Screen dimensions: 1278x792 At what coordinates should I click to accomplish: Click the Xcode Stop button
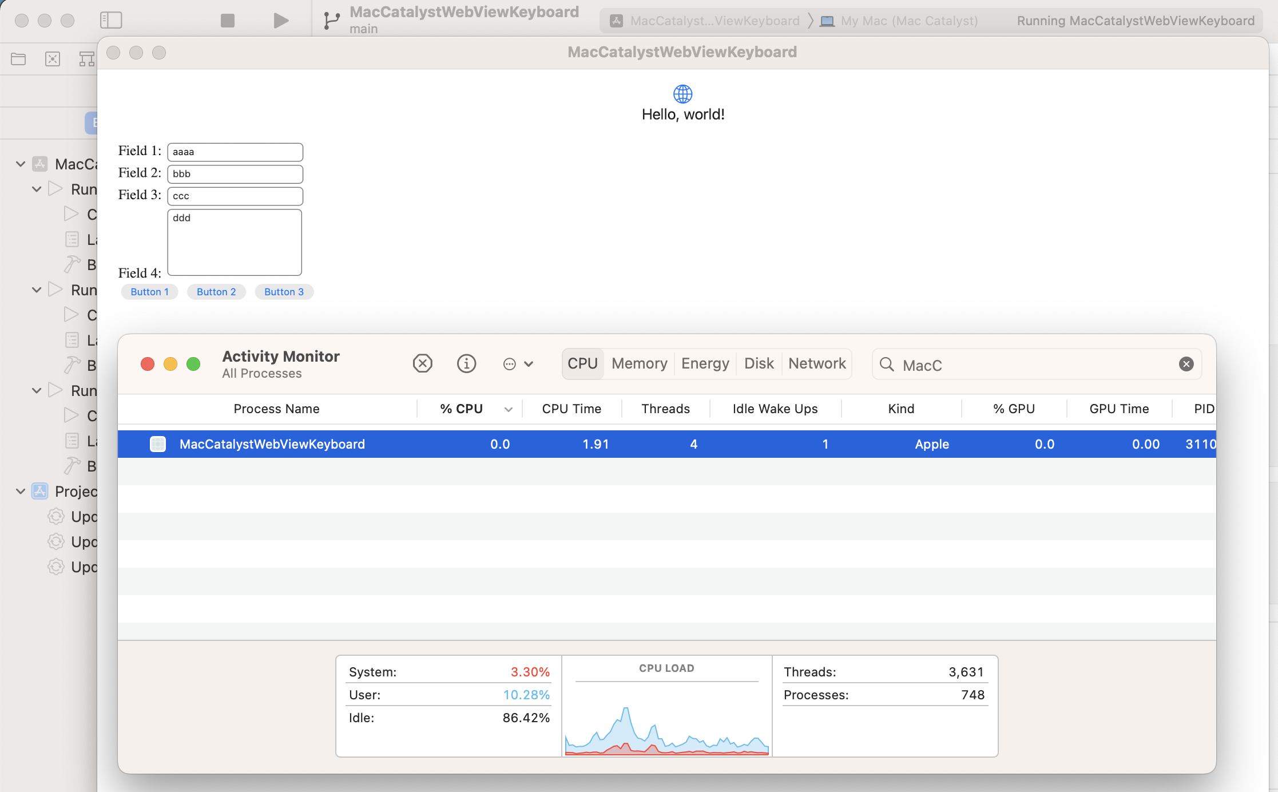(228, 21)
